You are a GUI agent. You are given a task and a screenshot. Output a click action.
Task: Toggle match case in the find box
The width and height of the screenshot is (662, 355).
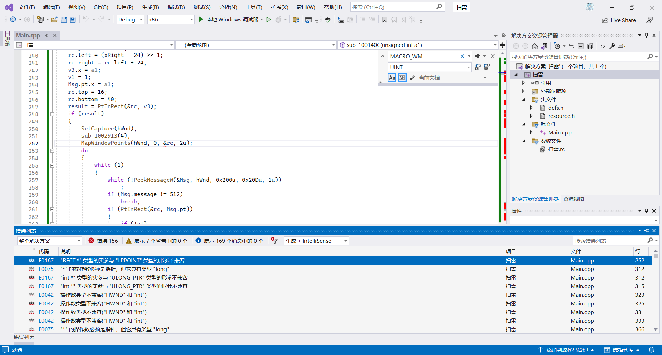[x=392, y=78]
